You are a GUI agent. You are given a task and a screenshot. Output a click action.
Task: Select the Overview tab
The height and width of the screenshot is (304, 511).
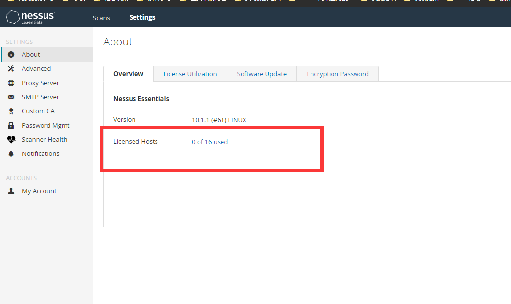(x=129, y=74)
